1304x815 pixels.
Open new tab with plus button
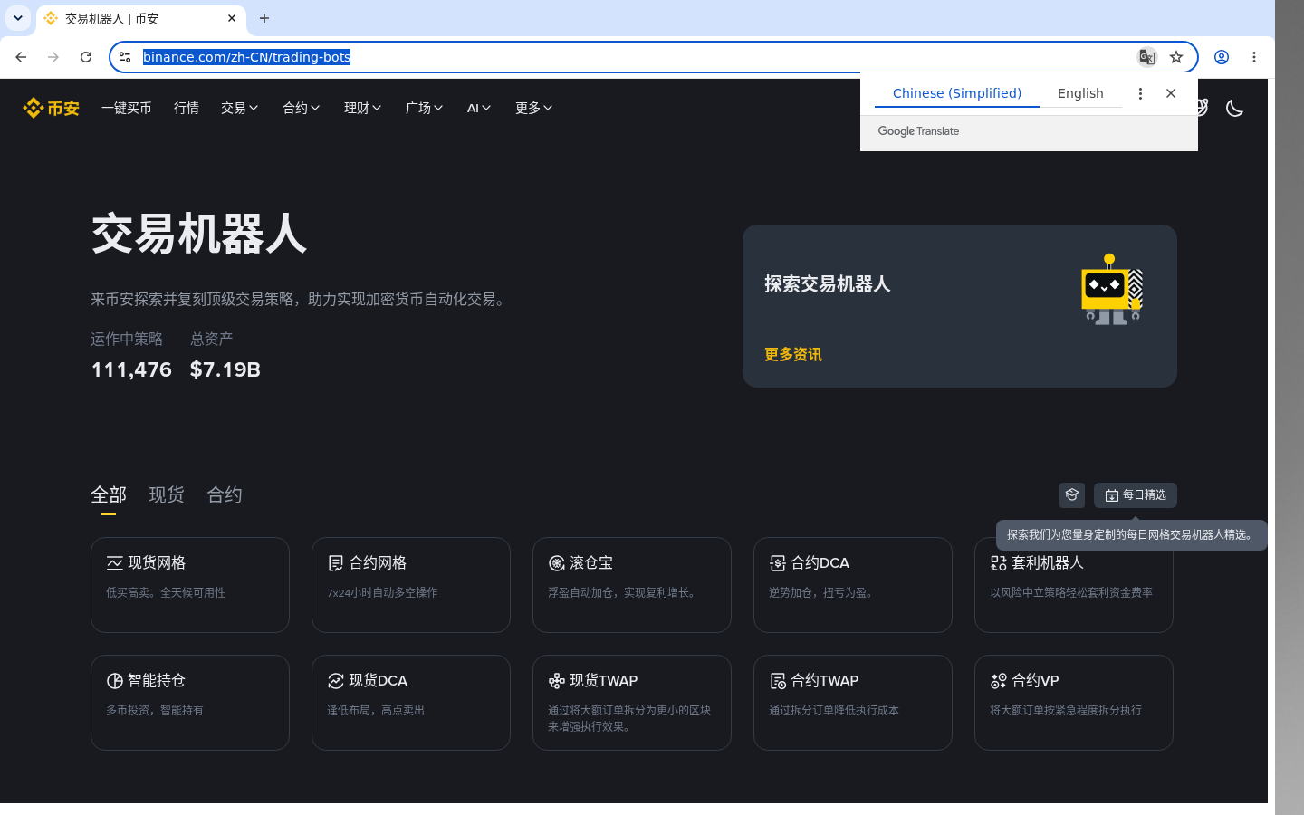(x=264, y=18)
